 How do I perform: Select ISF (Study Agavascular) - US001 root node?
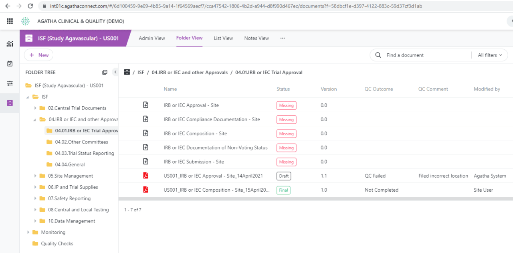coord(69,85)
